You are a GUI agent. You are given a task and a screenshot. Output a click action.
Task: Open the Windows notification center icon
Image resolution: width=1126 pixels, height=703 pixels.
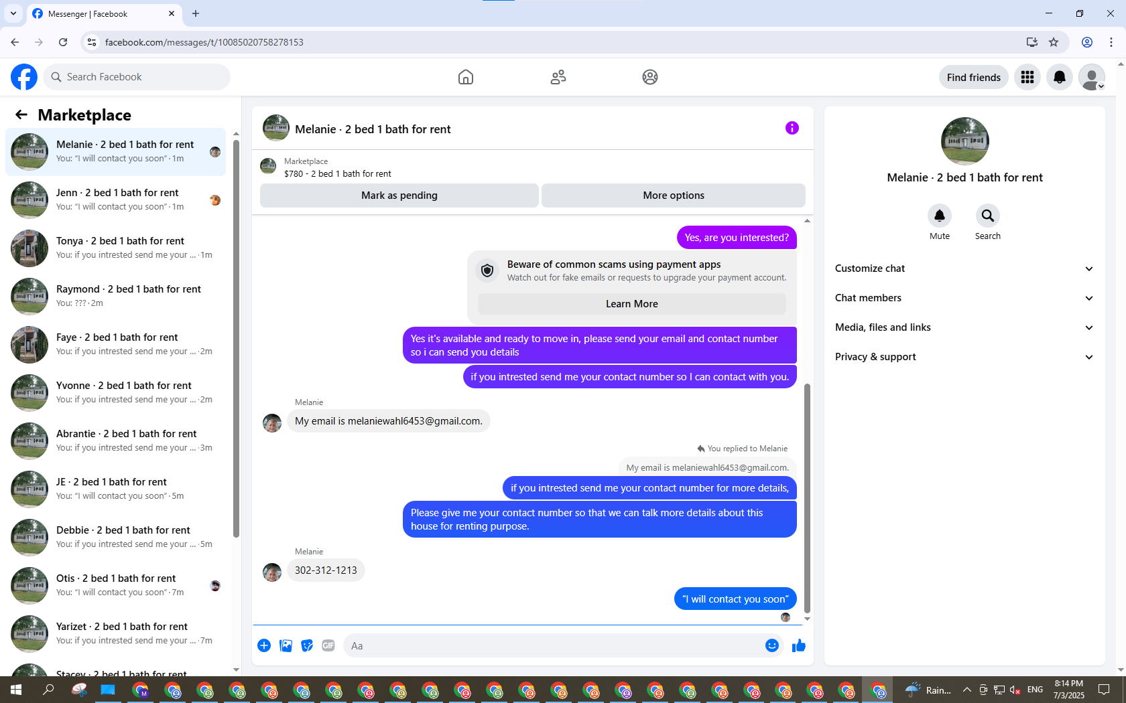pos(1104,690)
